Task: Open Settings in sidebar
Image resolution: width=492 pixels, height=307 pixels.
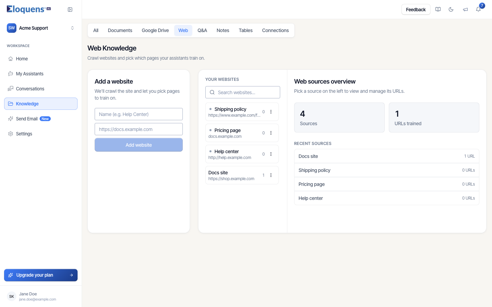Action: (x=41, y=134)
